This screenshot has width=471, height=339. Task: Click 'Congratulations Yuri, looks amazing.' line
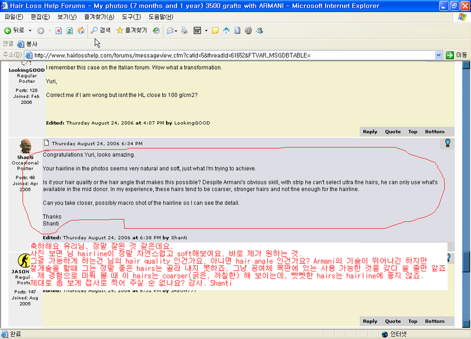pos(89,155)
